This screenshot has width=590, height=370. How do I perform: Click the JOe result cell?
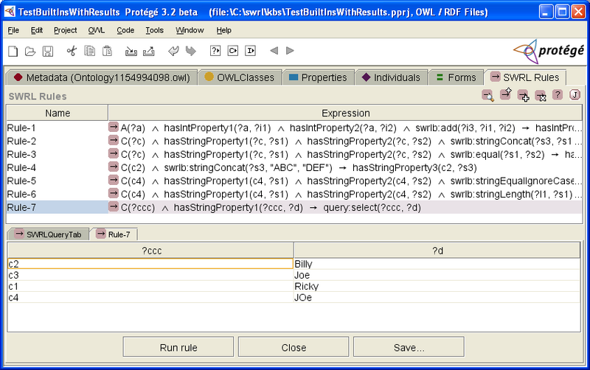tap(437, 298)
